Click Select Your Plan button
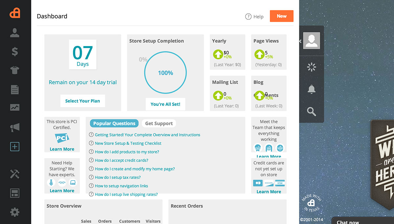This screenshot has width=394, height=224. 82,101
